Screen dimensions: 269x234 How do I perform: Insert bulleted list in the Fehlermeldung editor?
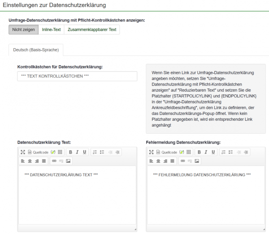230,152
